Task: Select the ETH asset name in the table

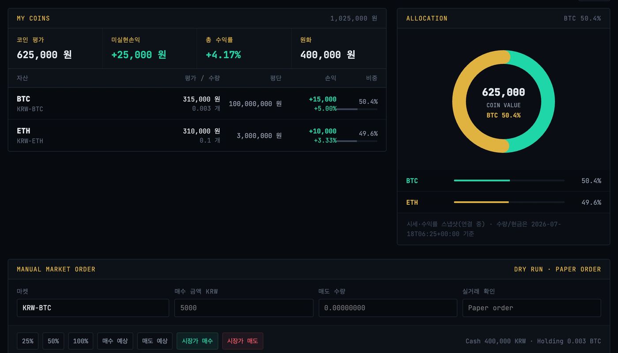Action: (23, 131)
